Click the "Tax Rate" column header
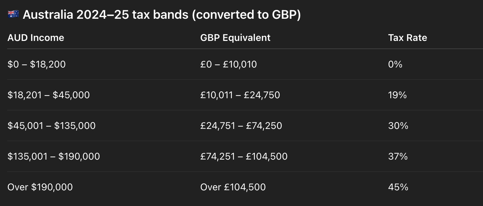The width and height of the screenshot is (483, 206). [407, 38]
